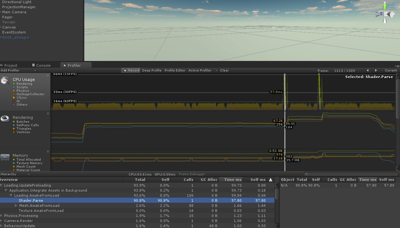Expand the Mesh.AwakeFromLoad entry
Image resolution: width=400 pixels, height=228 pixels.
[x=16, y=206]
